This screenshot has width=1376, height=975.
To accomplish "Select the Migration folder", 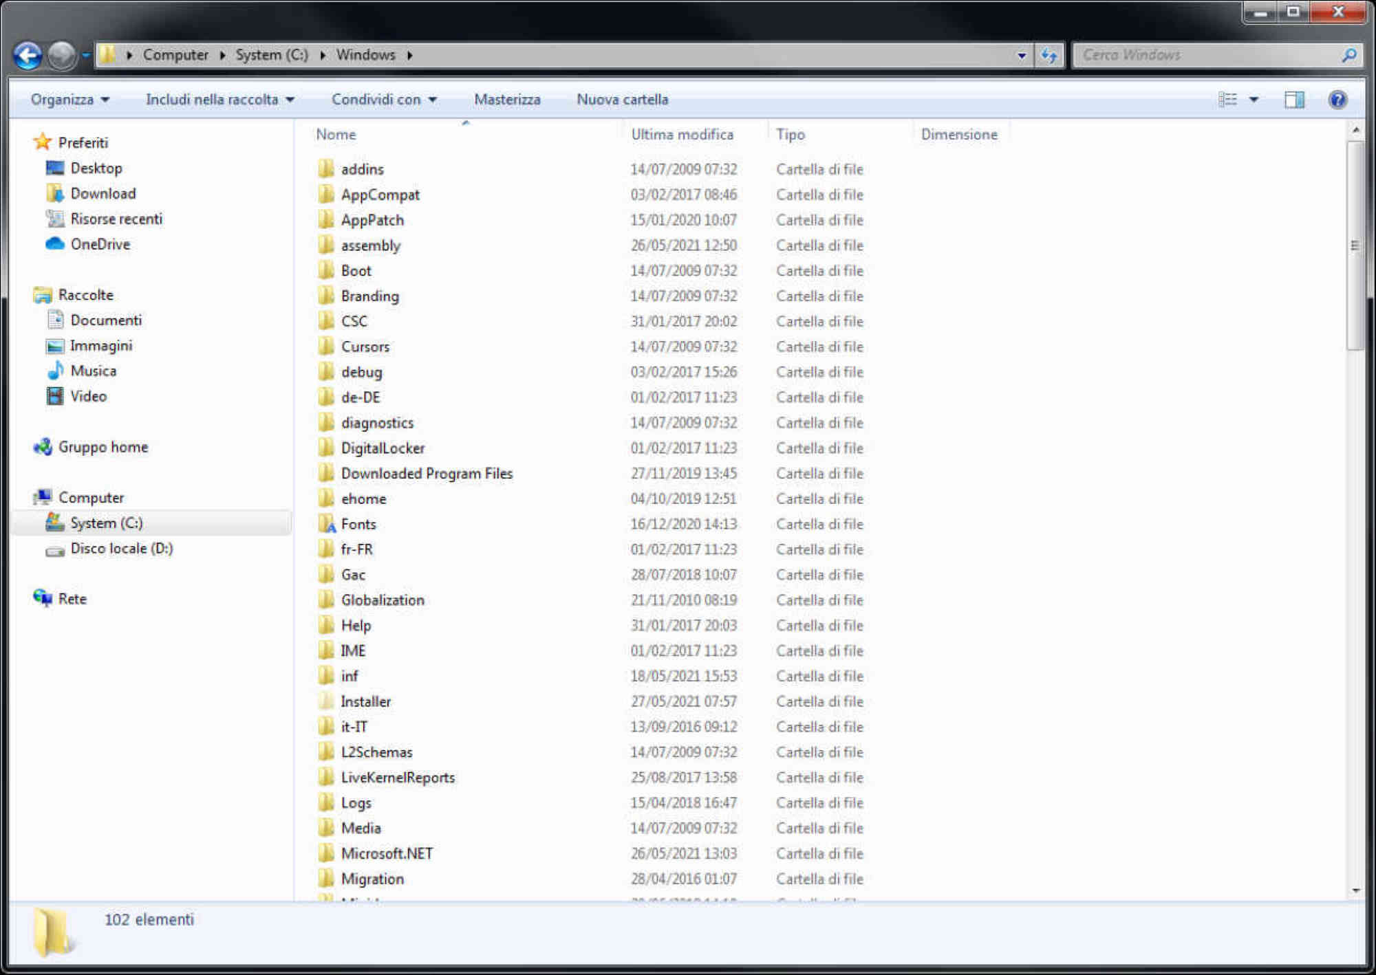I will click(372, 879).
